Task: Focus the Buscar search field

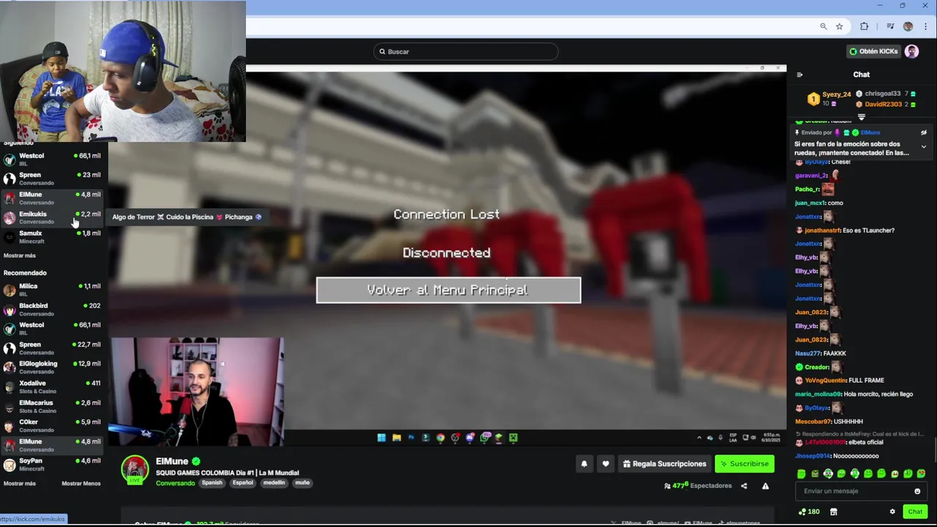Action: 466,51
